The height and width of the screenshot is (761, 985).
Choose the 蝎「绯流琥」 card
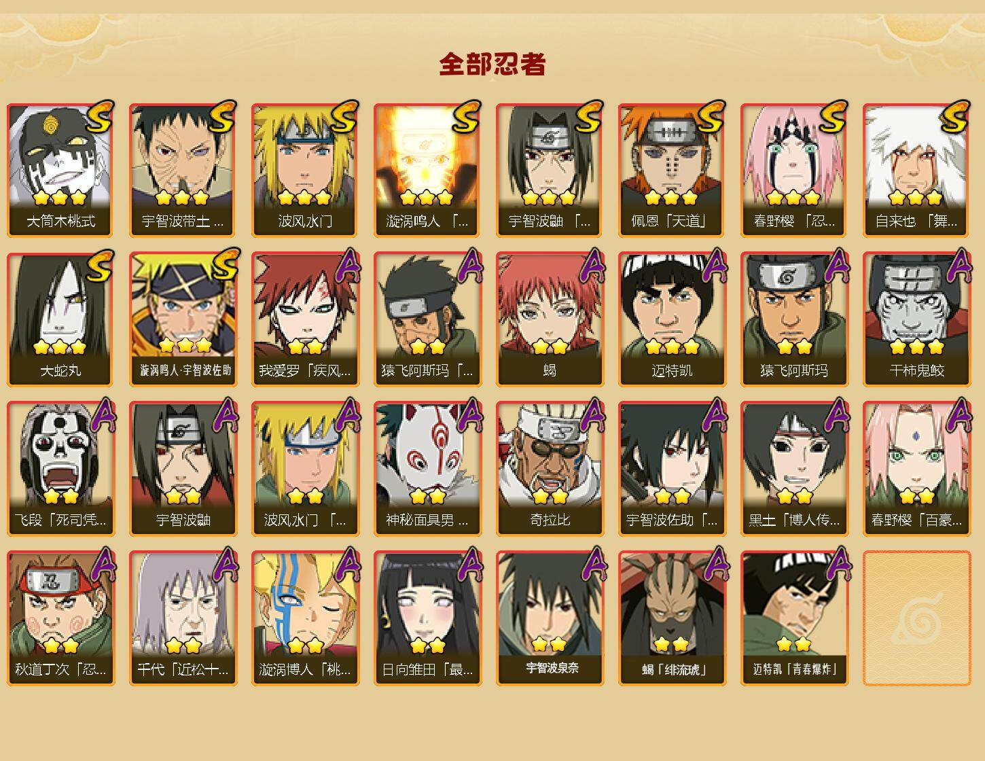pyautogui.click(x=672, y=618)
